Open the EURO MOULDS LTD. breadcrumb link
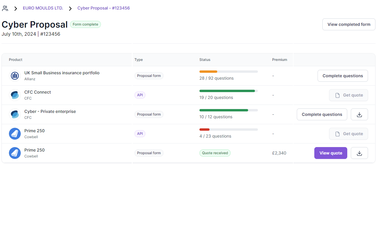379x246 pixels. 43,8
